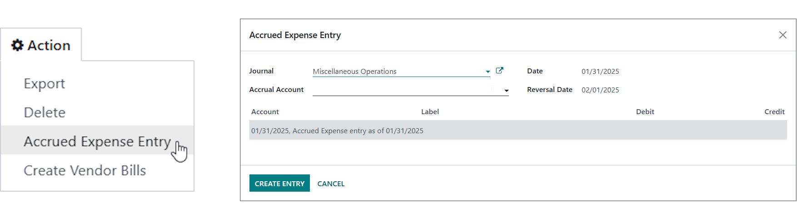Choose Create Vendor Bills option

pos(85,170)
